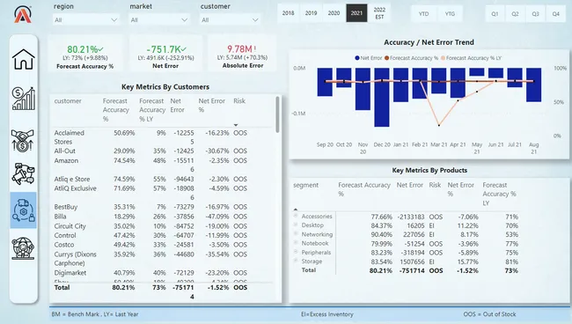The width and height of the screenshot is (572, 324).
Task: Open the Marketing view (megaphone icon)
Action: 23,173
